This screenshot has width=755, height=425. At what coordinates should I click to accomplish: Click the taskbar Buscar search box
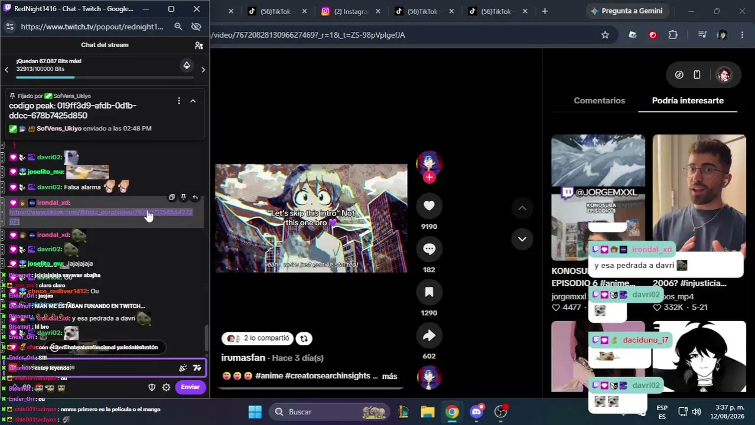tap(330, 412)
